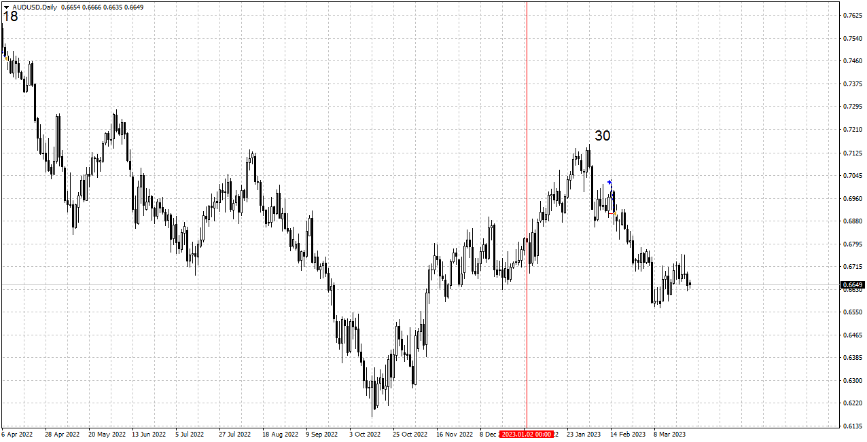Click the 9 Sep 2022 date label
This screenshot has width=867, height=442.
coord(321,434)
